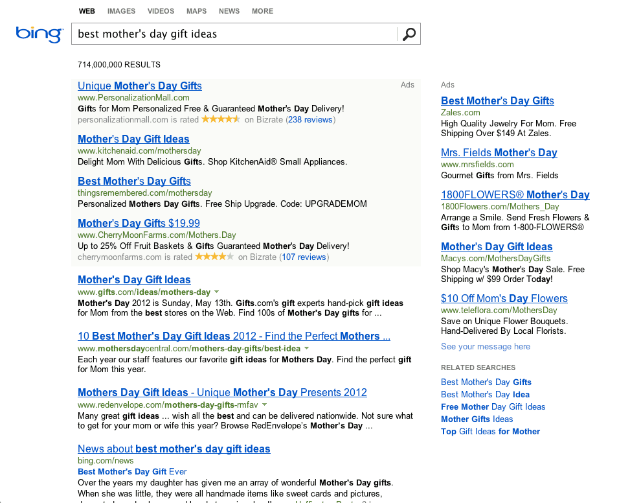The width and height of the screenshot is (630, 503).
Task: Click the www.mrsfields.com green URL
Action: 477,165
